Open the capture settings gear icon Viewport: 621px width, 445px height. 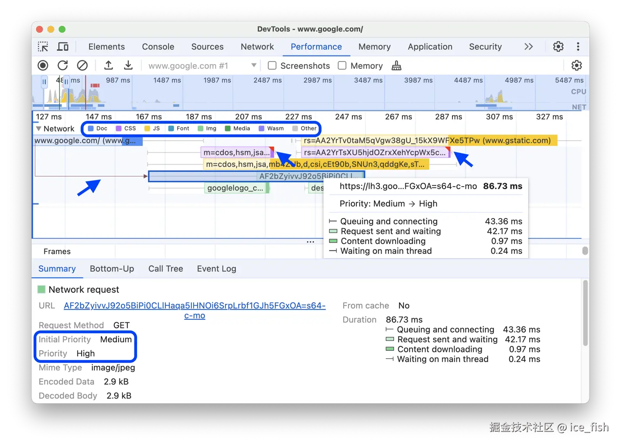(x=577, y=65)
